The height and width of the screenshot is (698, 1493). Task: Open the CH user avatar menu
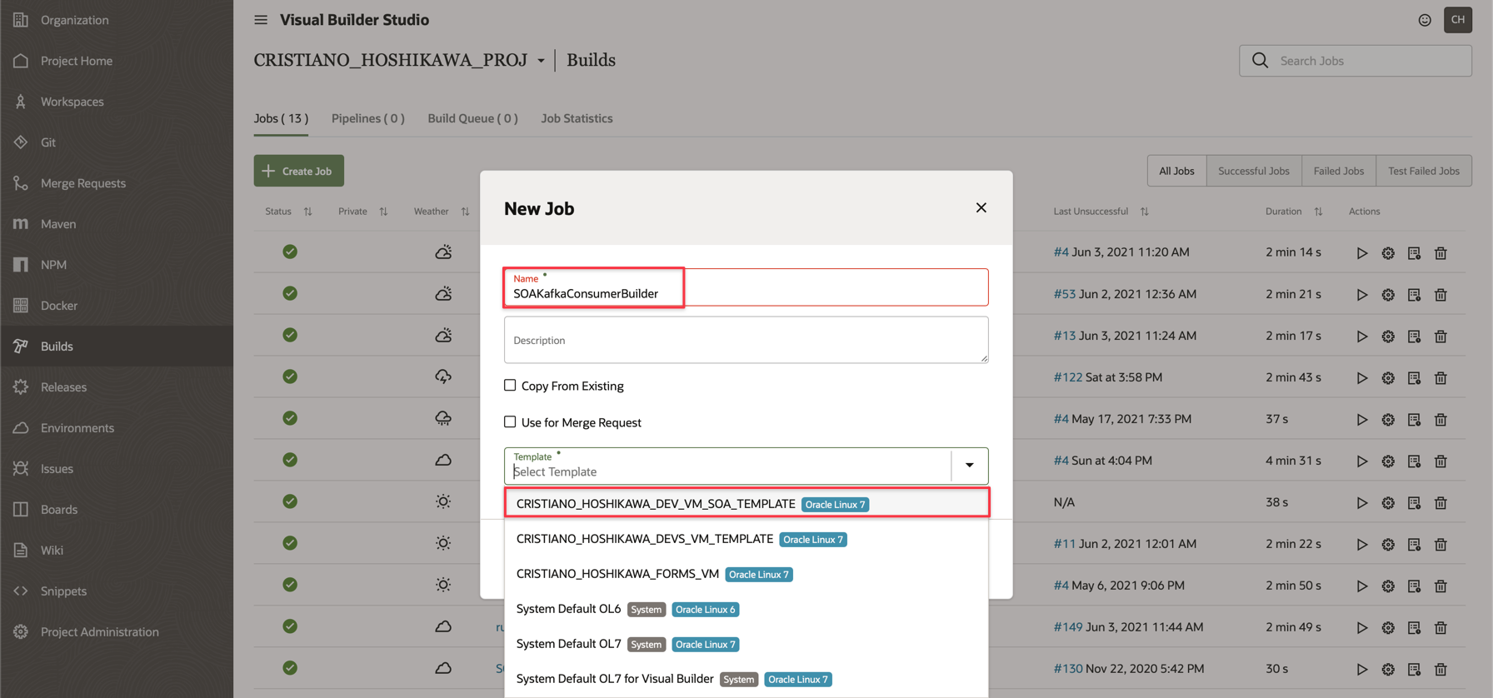click(x=1458, y=20)
